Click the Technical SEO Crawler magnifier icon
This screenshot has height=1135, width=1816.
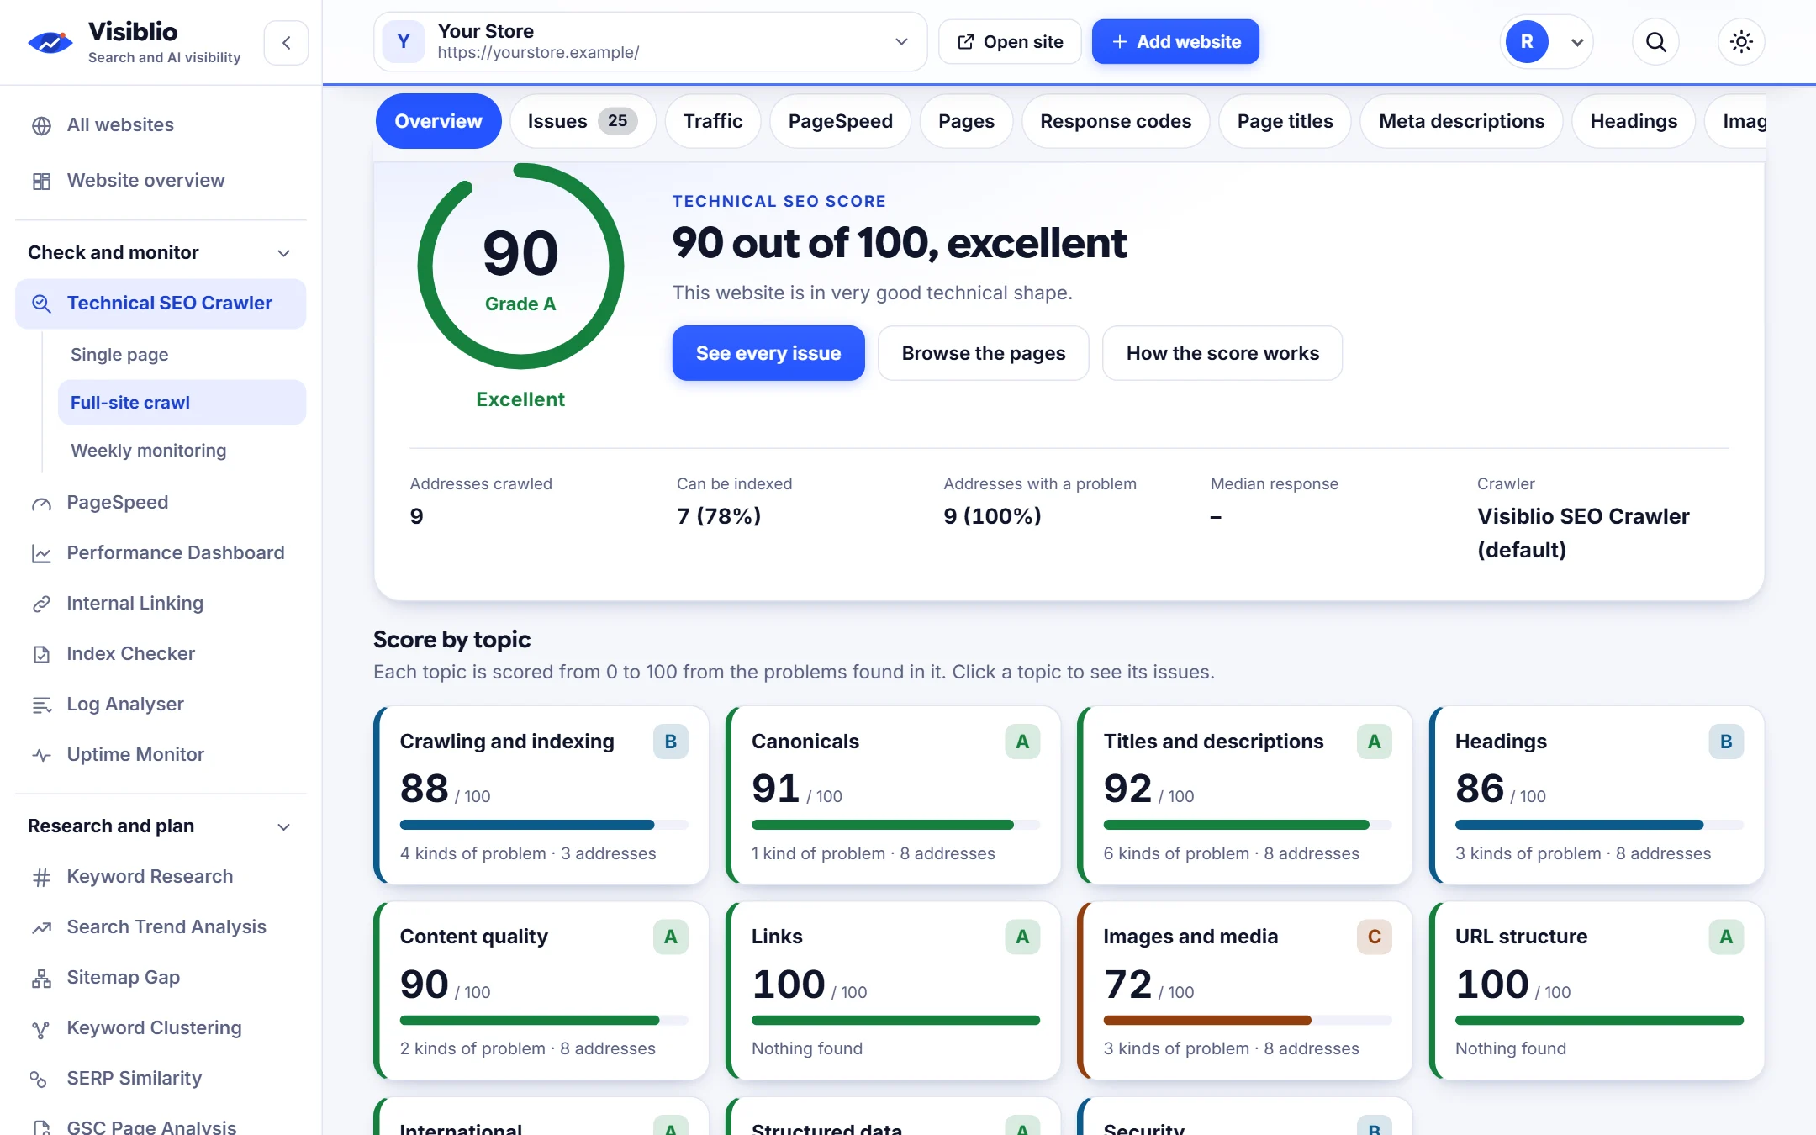[41, 304]
